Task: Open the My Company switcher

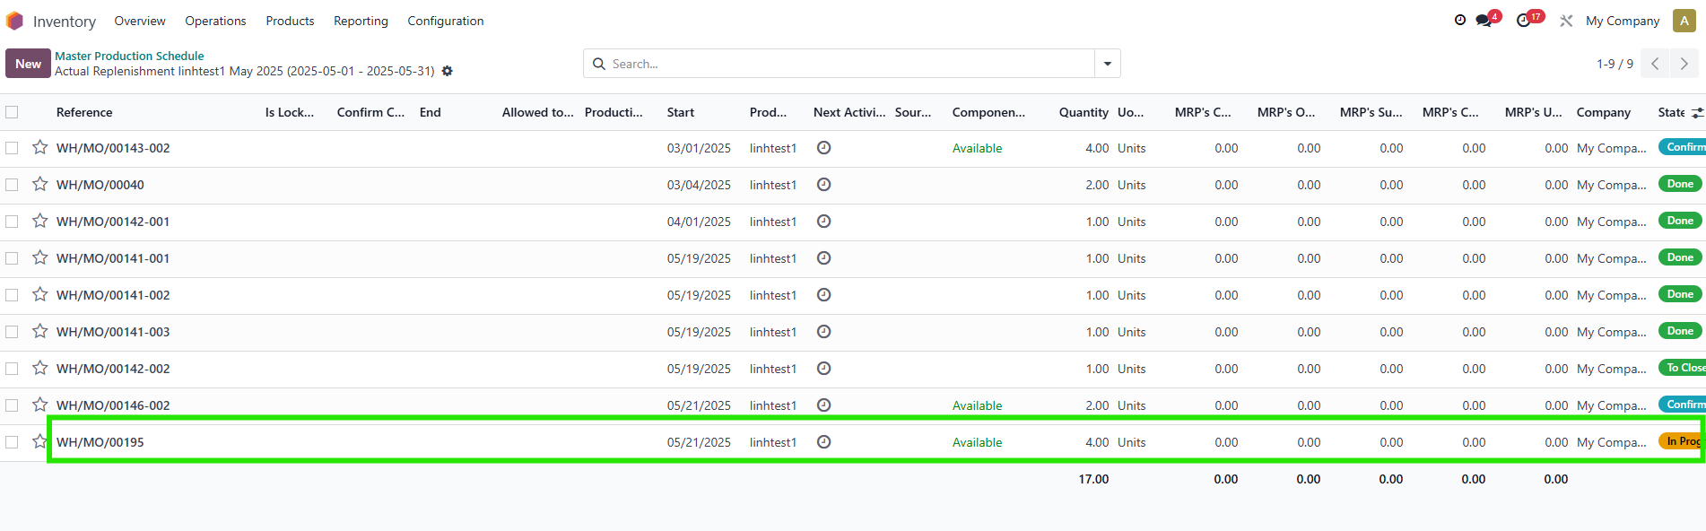Action: (1622, 21)
